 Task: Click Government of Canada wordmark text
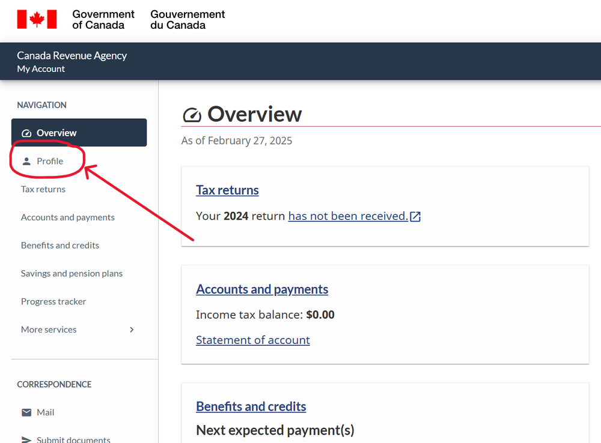click(x=103, y=20)
